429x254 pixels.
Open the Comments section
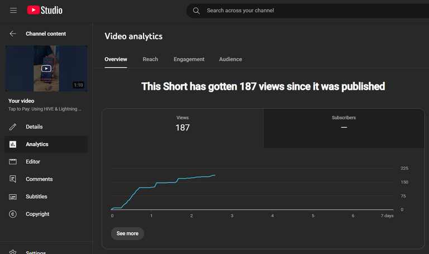pyautogui.click(x=46, y=179)
